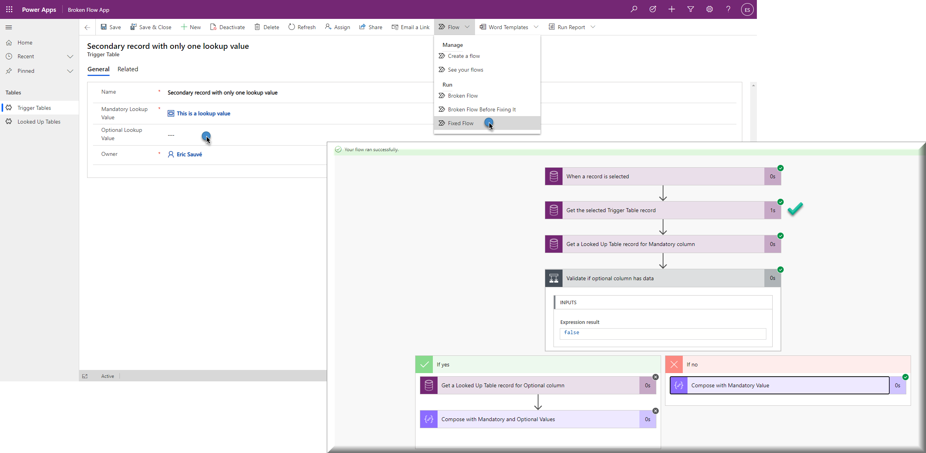Click the filter icon in the top bar

[690, 9]
